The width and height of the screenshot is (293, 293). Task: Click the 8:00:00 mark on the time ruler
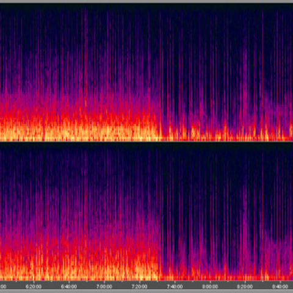click(x=210, y=286)
